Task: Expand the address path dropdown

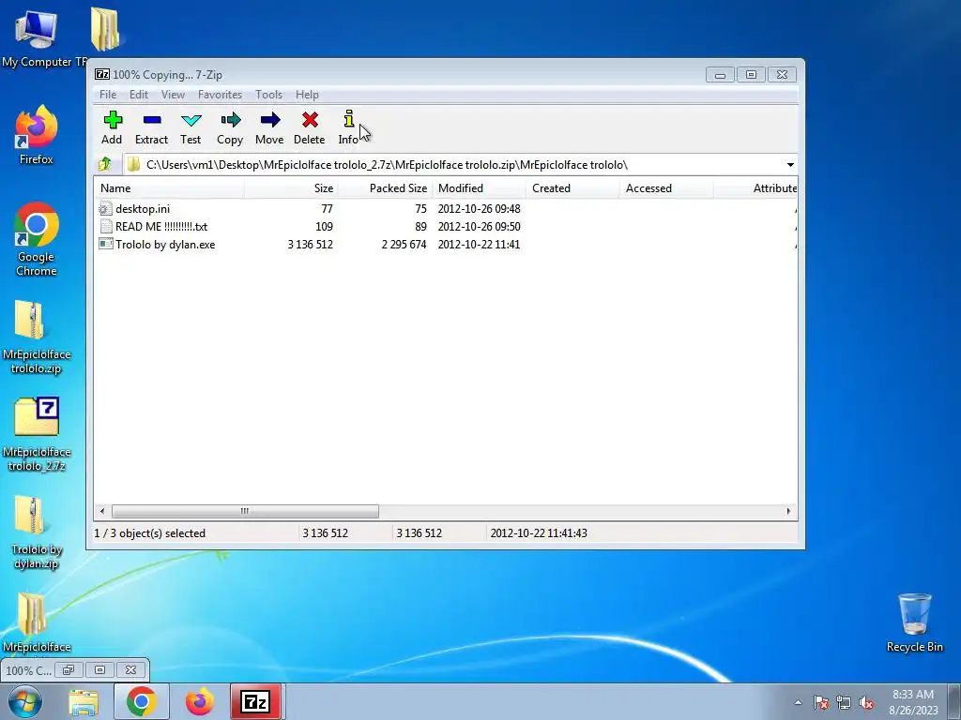Action: pyautogui.click(x=790, y=165)
